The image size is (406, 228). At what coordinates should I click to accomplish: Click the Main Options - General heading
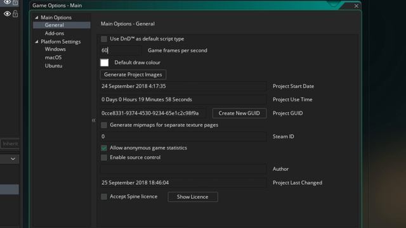coord(128,24)
